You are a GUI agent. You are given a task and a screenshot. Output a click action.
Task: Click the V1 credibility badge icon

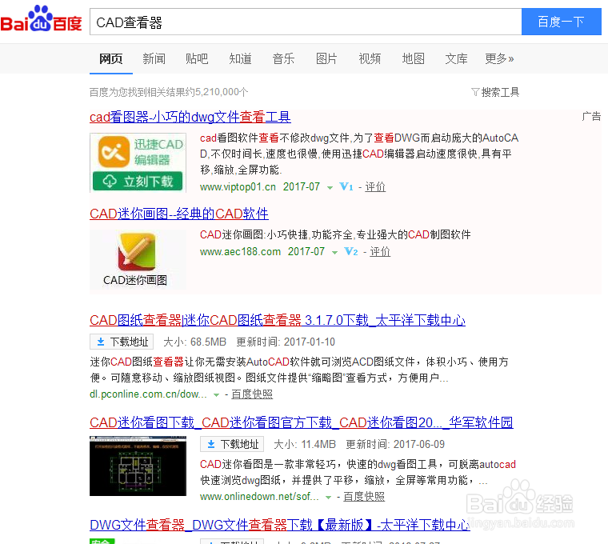pos(346,187)
